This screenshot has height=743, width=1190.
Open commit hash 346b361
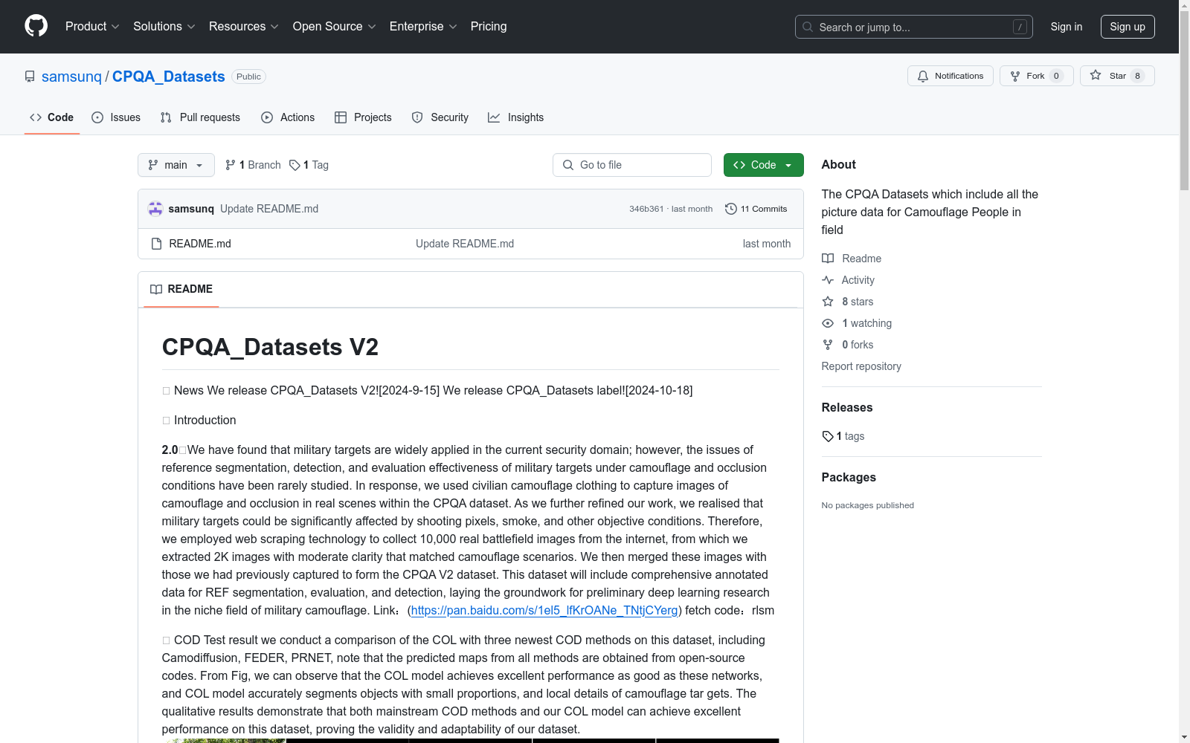point(646,209)
